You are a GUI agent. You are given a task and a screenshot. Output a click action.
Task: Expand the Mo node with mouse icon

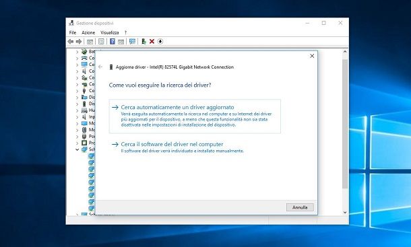click(x=77, y=130)
